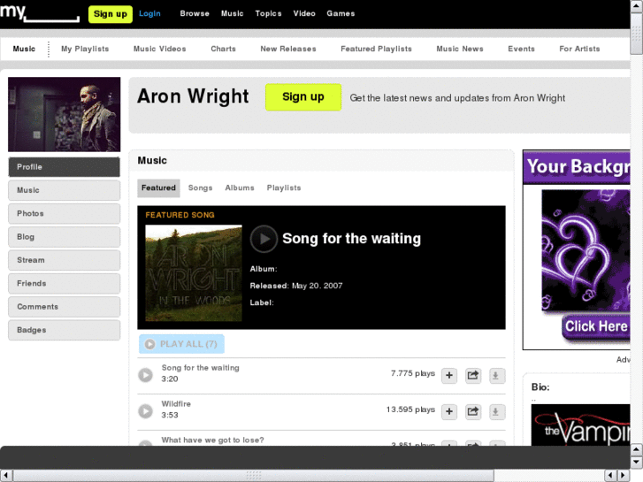
Task: Open the Video menu
Action: pos(304,13)
